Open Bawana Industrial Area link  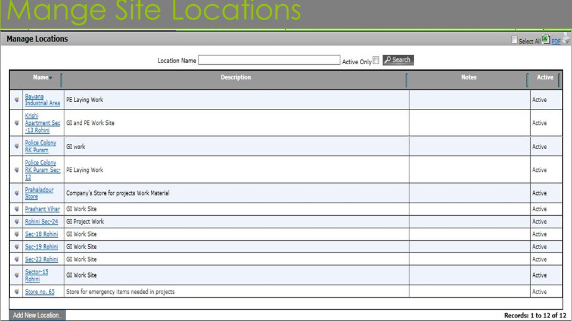pyautogui.click(x=42, y=100)
